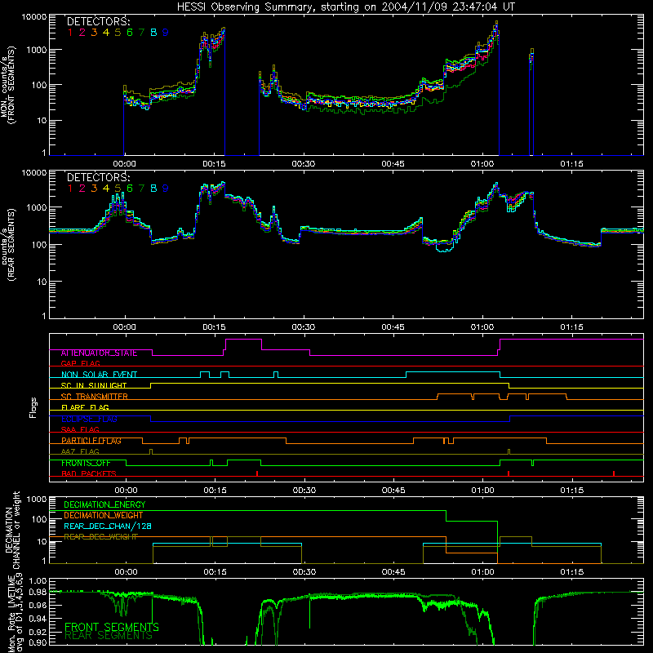Click the 1000 y-axis tick of the rear segments plot
The width and height of the screenshot is (653, 653).
click(37, 207)
